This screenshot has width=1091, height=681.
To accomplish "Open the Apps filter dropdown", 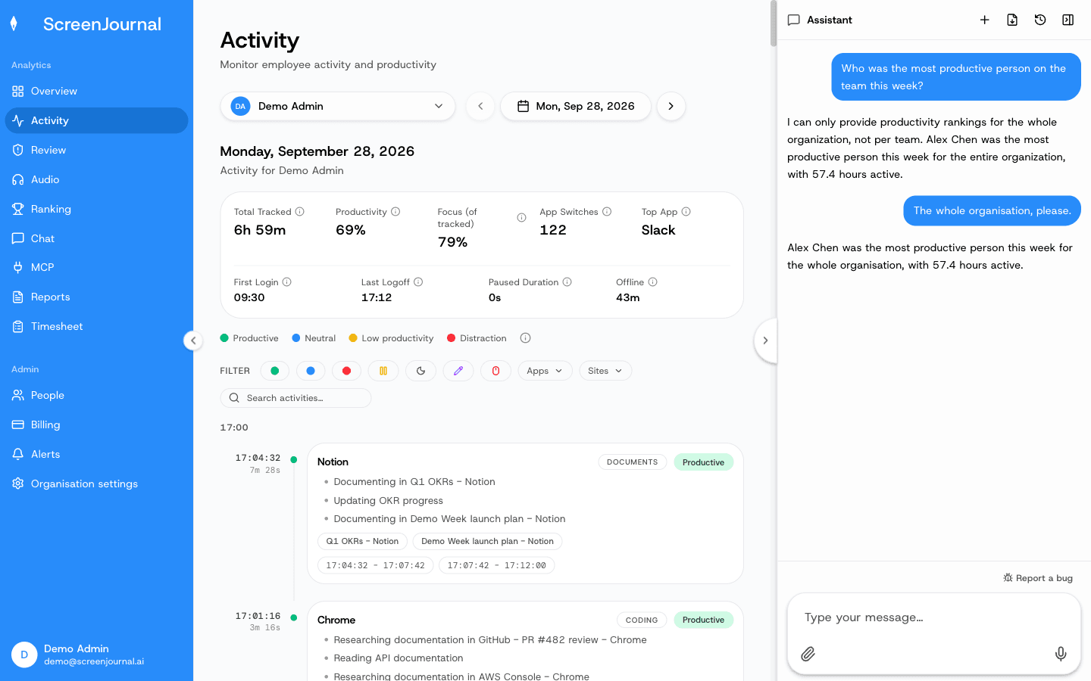I will click(x=545, y=371).
